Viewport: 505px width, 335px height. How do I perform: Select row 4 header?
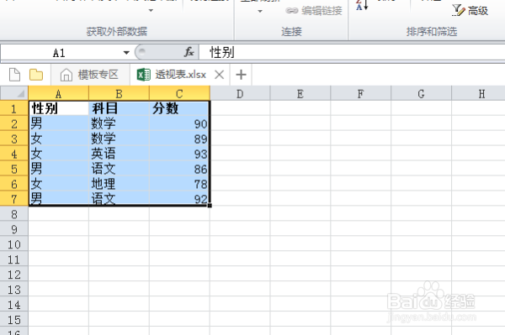[x=13, y=154]
